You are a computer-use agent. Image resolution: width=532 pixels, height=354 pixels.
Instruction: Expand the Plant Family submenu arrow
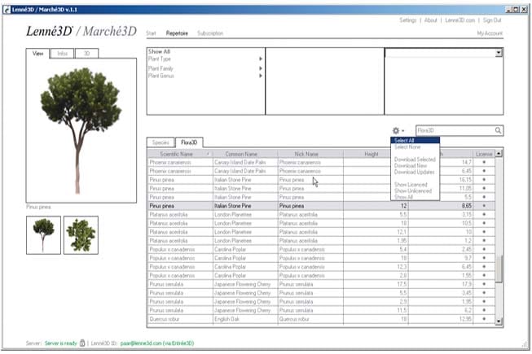coord(260,68)
